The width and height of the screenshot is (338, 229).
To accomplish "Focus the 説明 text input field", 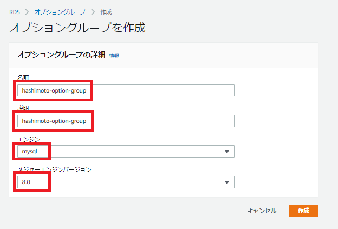I will coord(126,121).
